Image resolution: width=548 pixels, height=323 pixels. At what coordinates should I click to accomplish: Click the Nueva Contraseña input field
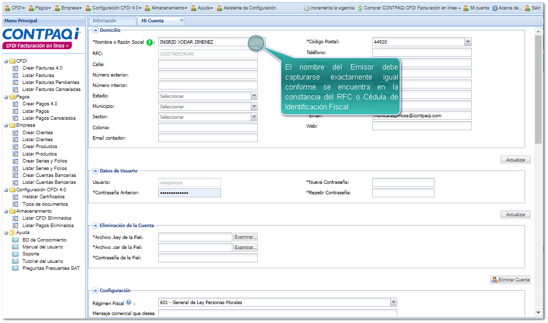403,182
